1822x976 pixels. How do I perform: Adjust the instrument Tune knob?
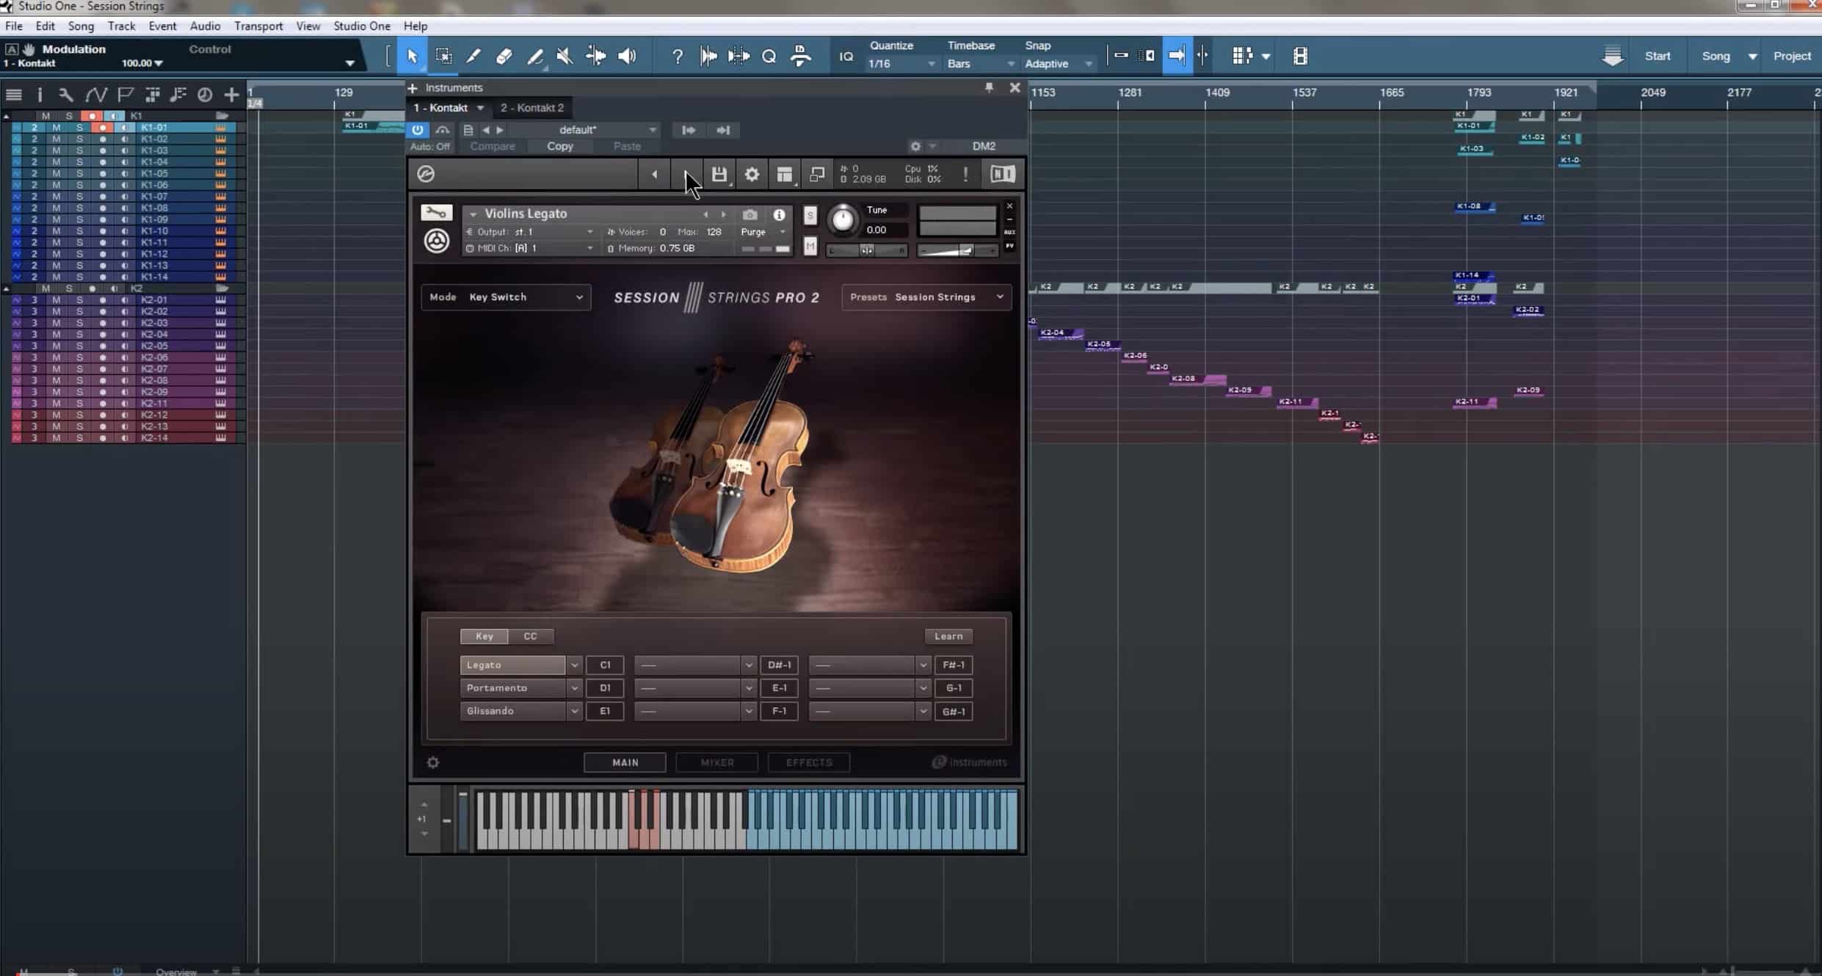pyautogui.click(x=843, y=219)
